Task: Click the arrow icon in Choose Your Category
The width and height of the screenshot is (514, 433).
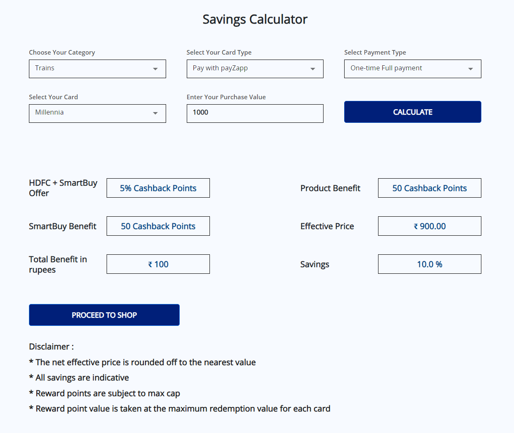Action: click(x=155, y=69)
